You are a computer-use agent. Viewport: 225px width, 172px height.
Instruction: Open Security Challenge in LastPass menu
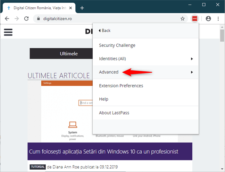point(145,45)
